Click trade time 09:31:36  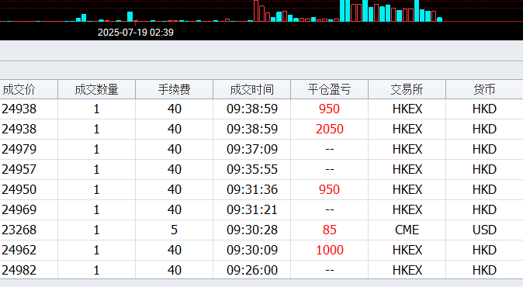click(252, 189)
